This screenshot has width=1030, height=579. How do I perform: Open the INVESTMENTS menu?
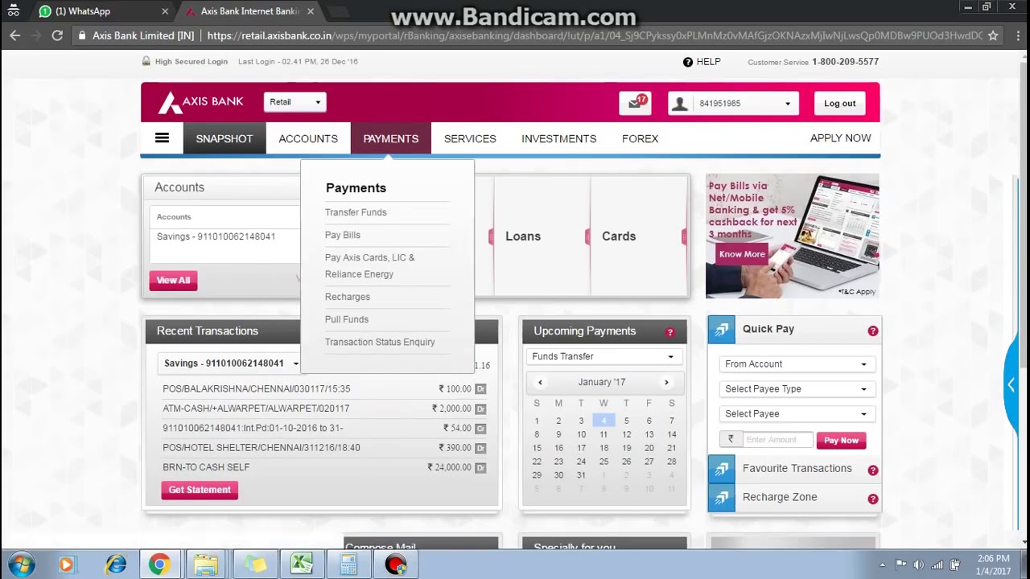(x=558, y=138)
